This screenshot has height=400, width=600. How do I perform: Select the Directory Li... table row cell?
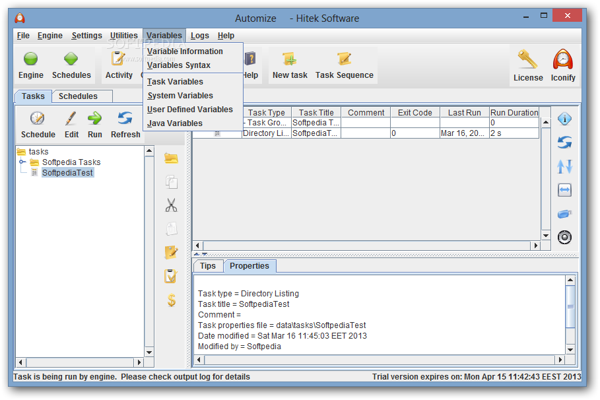[267, 133]
